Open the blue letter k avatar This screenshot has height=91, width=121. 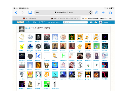[x=38, y=56]
